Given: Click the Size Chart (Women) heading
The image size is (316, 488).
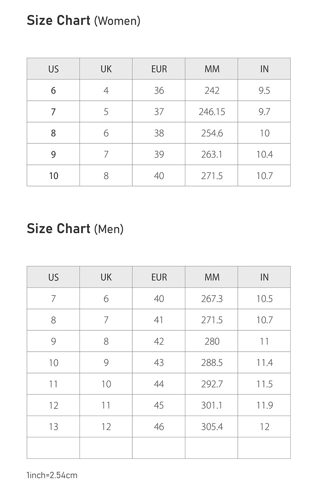Looking at the screenshot, I should pyautogui.click(x=83, y=21).
